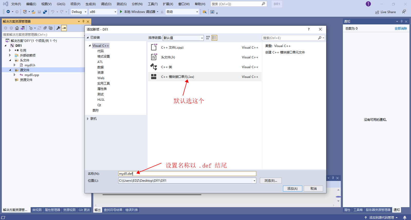Click the 取消 button

pyautogui.click(x=313, y=188)
